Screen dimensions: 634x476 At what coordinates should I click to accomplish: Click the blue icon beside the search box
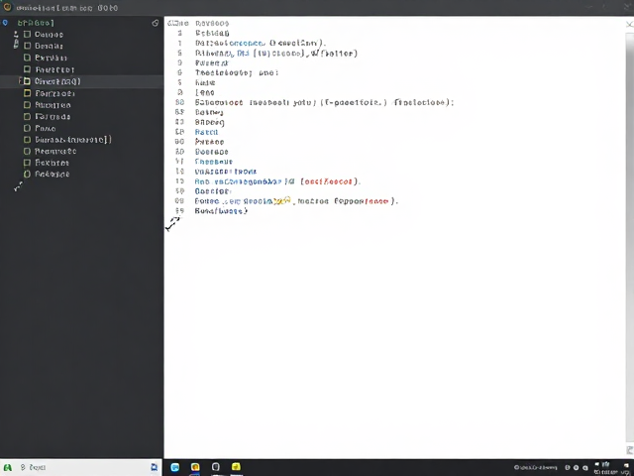click(155, 467)
